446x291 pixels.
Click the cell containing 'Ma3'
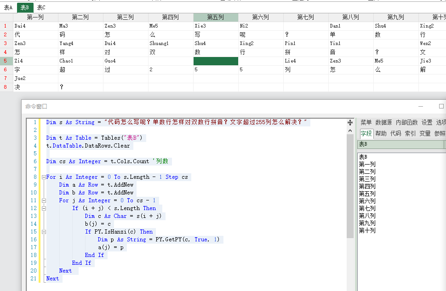click(x=80, y=26)
